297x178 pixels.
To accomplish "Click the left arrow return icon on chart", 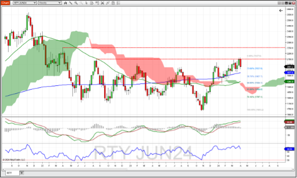I will coord(281,10).
